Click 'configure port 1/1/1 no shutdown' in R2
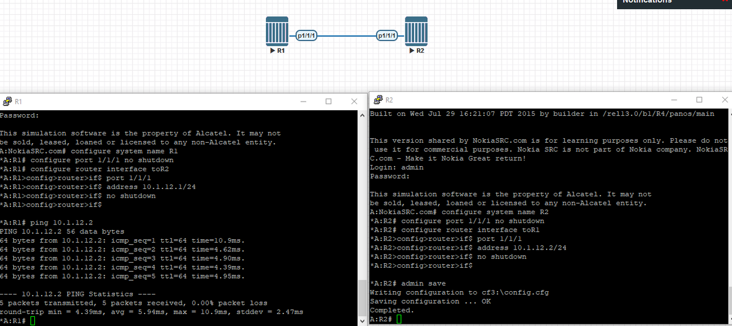 (457, 221)
